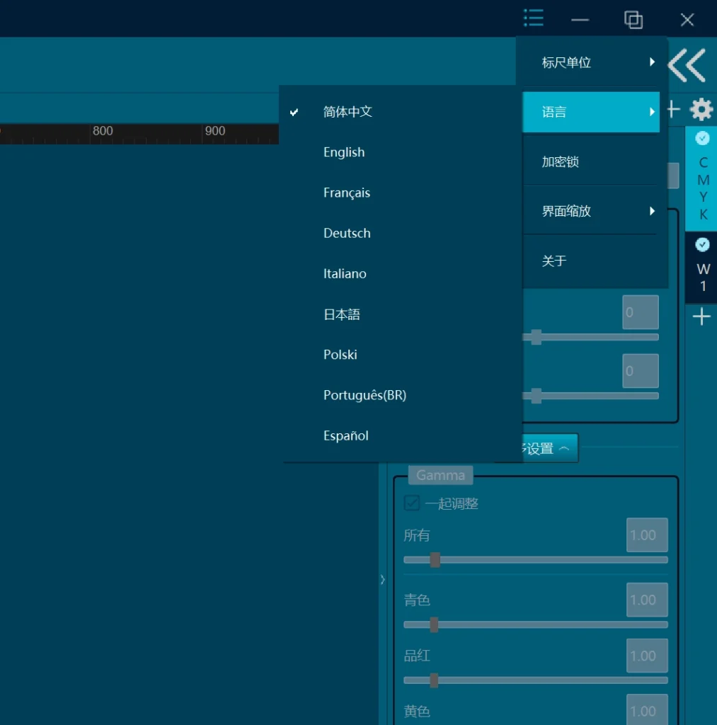Click the 所有 gamma value field
This screenshot has width=717, height=725.
tap(647, 535)
